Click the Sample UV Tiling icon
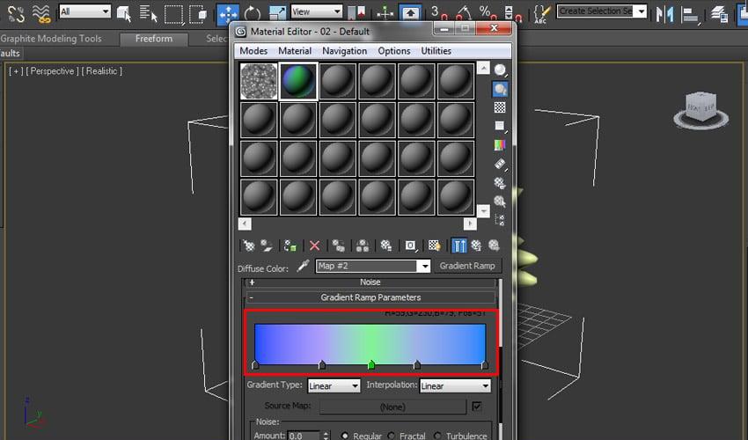748x440 pixels. click(x=500, y=126)
